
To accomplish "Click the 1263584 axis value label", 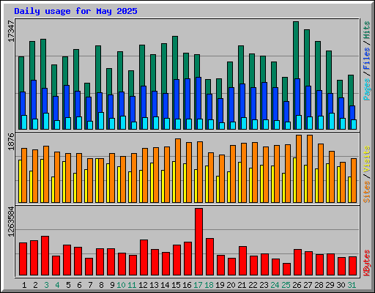I will [11, 221].
